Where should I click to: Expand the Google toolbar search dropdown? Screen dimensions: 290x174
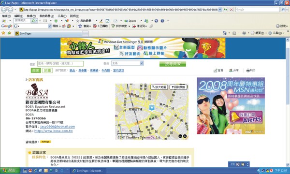click(50, 26)
